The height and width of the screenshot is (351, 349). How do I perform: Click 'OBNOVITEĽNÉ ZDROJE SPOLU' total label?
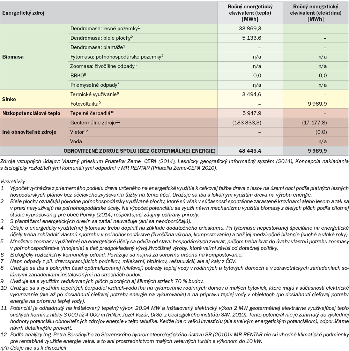[139, 151]
